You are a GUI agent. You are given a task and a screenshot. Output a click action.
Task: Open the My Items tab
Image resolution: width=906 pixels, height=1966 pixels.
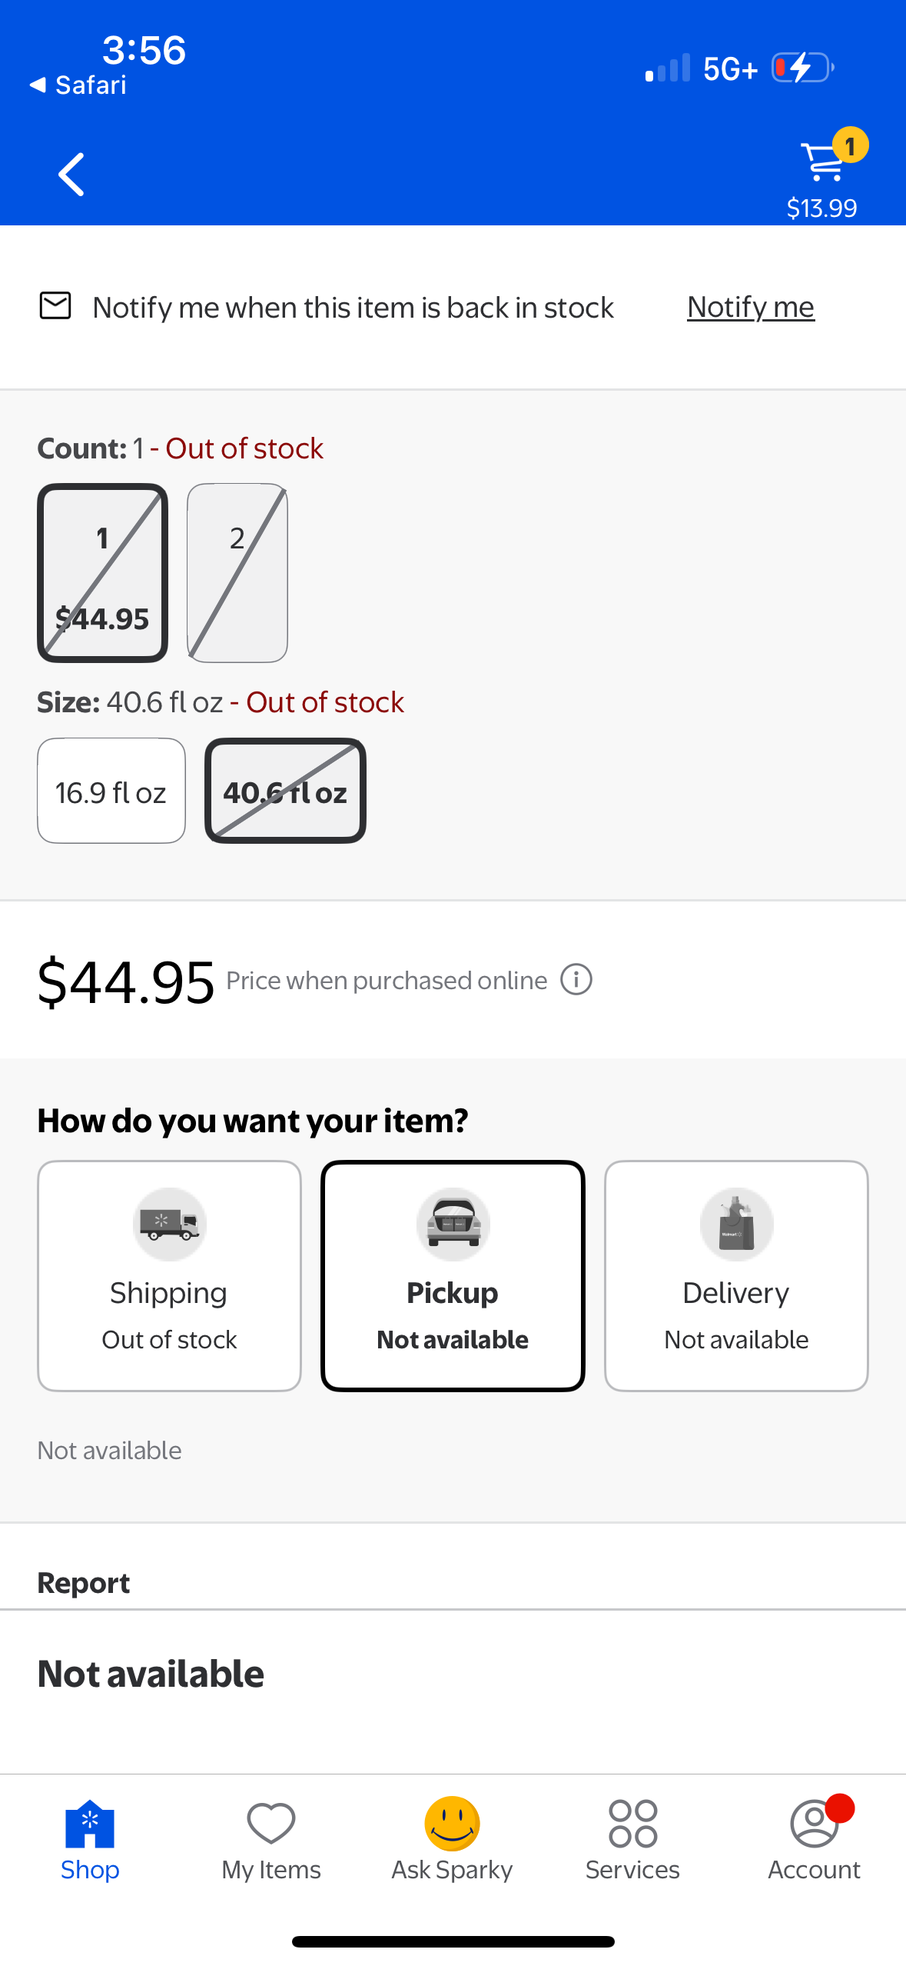coord(271,1839)
